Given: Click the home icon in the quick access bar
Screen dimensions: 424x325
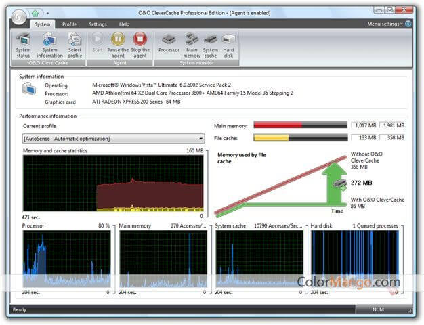Looking at the screenshot, I should (x=35, y=12).
